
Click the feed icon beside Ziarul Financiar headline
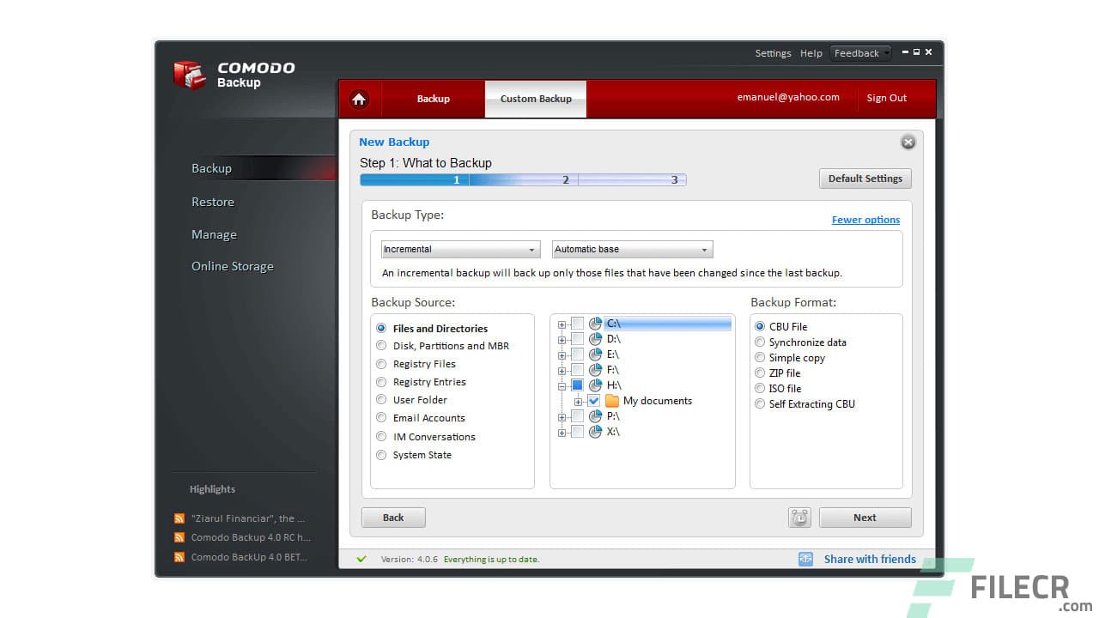tap(179, 518)
